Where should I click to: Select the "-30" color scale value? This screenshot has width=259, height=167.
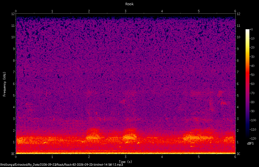[252, 57]
